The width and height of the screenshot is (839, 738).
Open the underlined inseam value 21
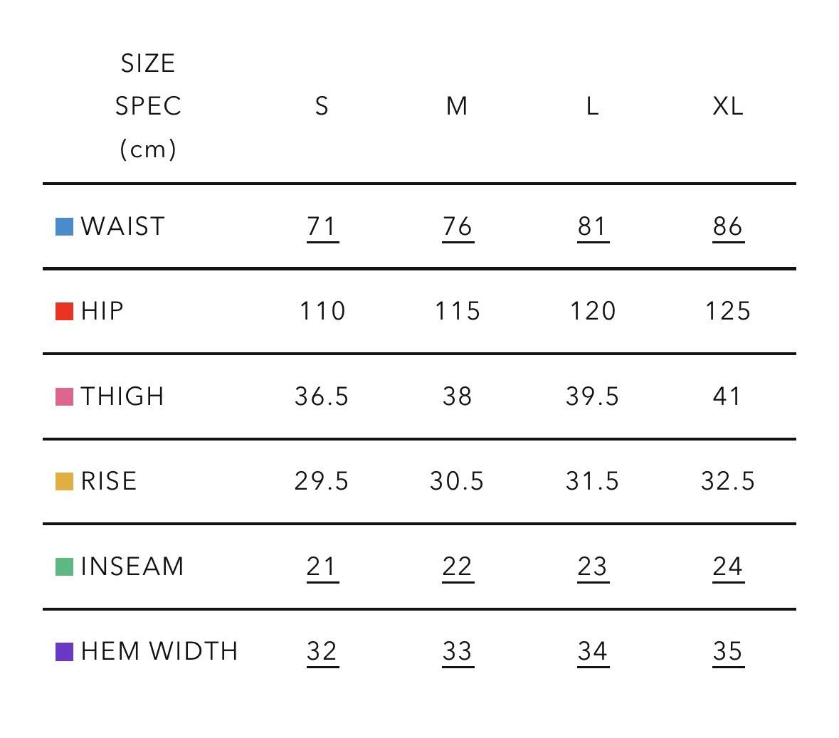[x=322, y=568]
